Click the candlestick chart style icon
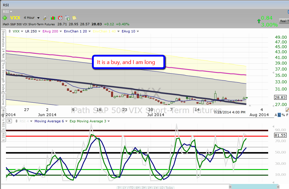 pos(53,18)
